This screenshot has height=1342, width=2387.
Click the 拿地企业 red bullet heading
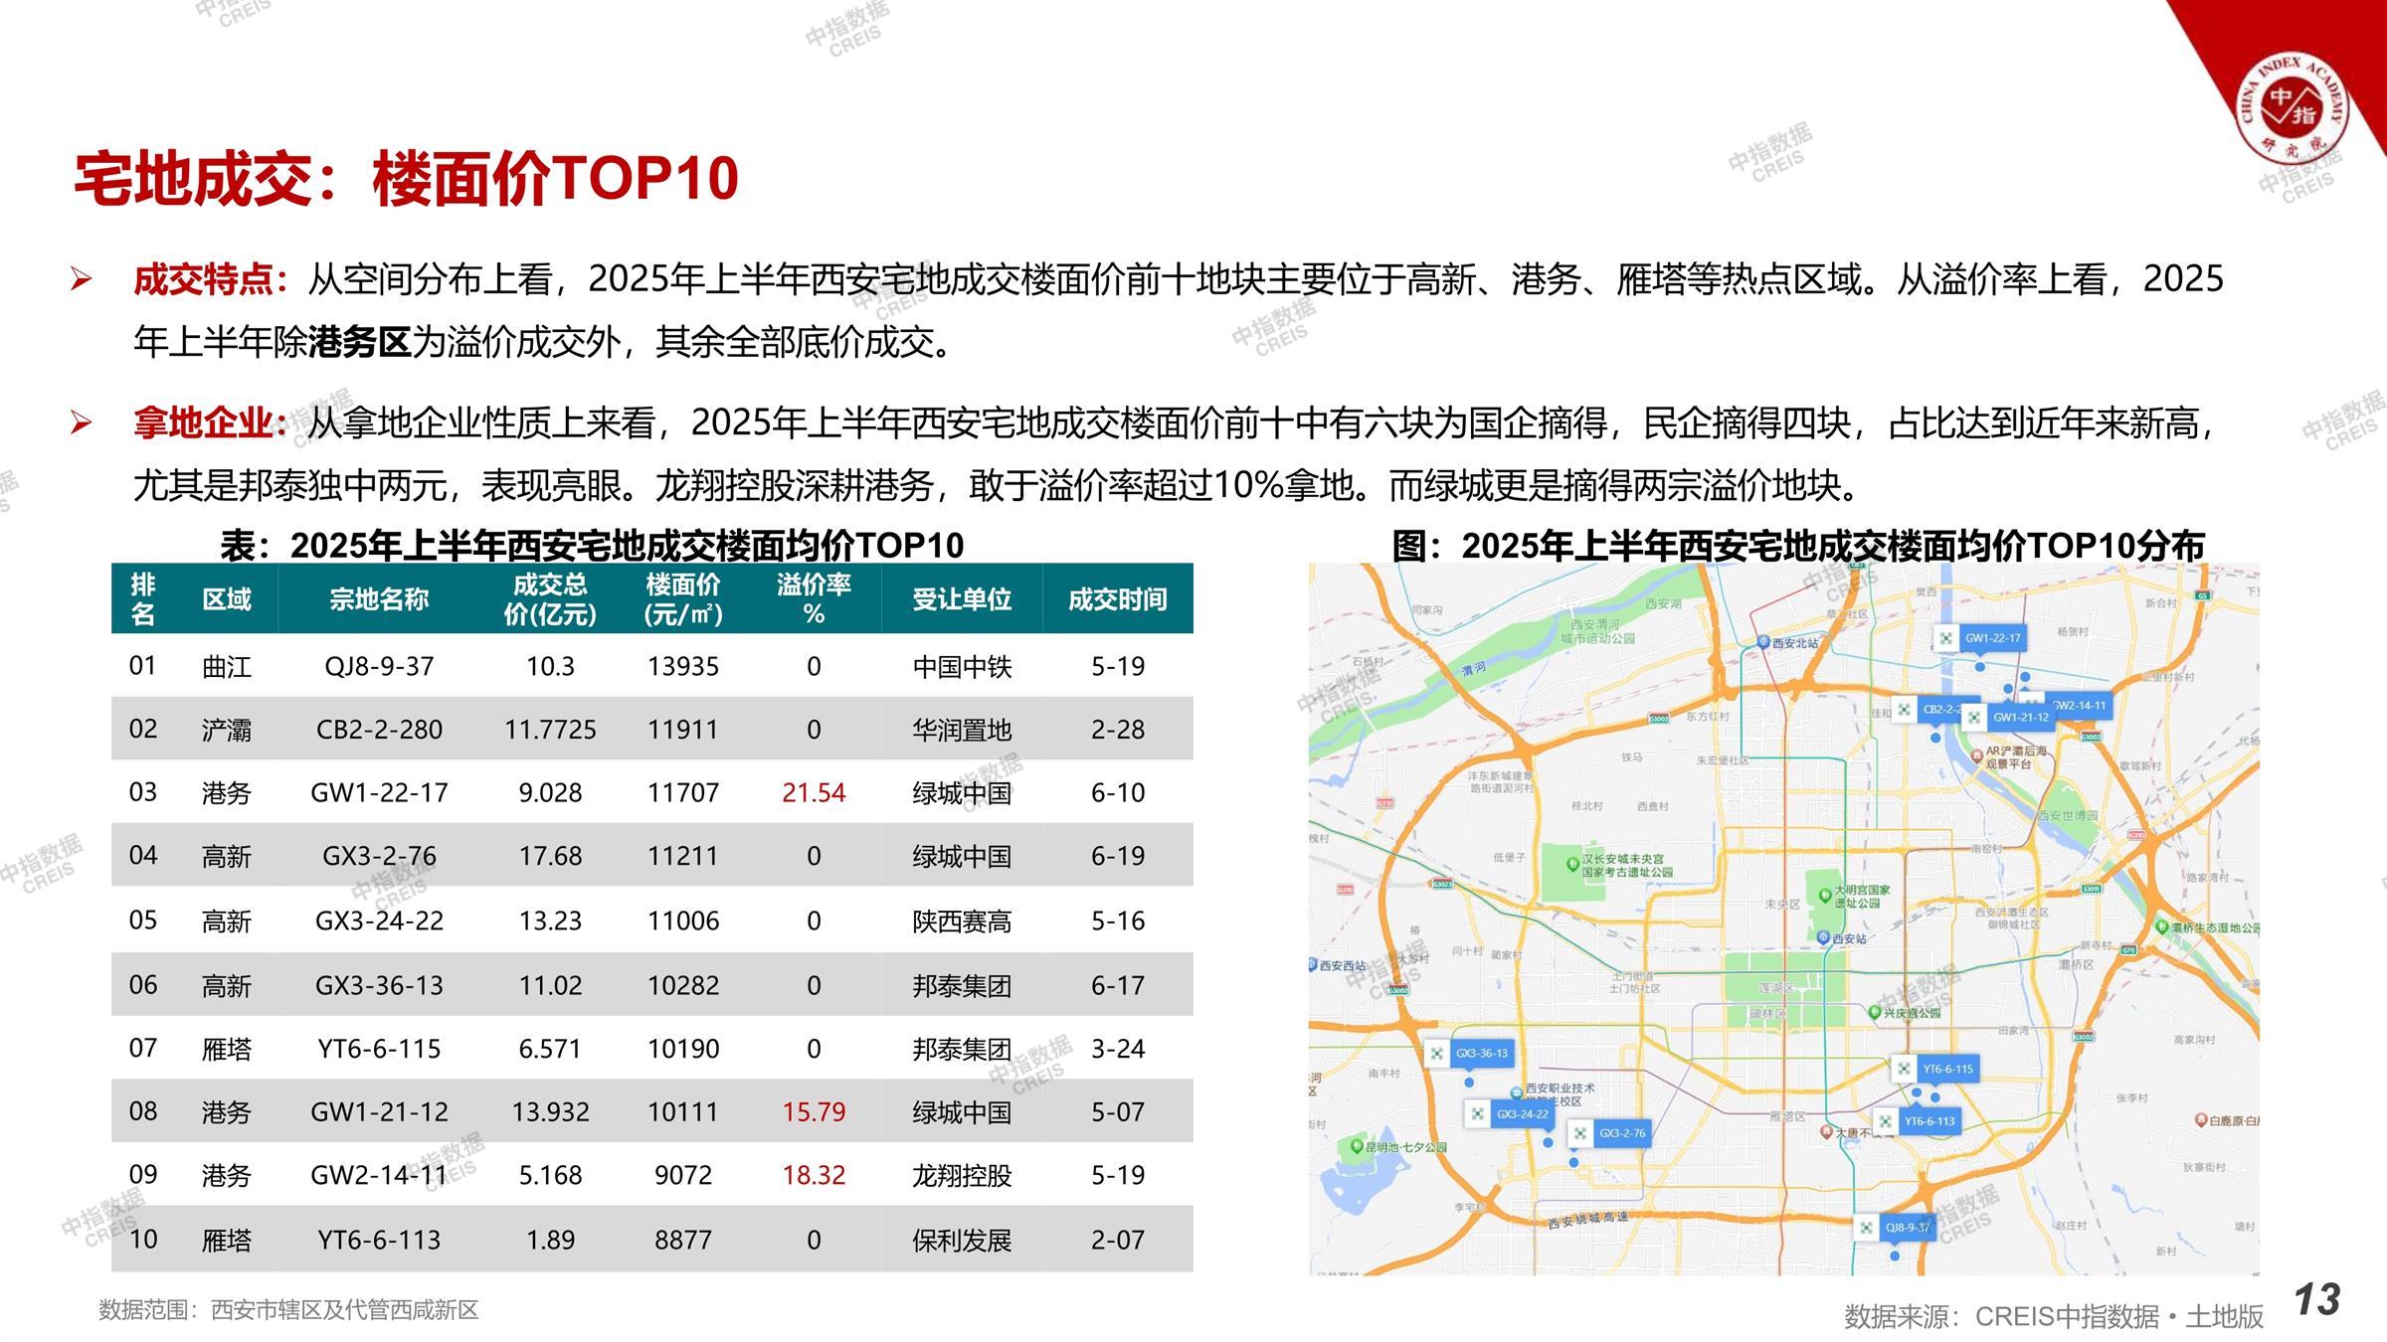point(203,423)
